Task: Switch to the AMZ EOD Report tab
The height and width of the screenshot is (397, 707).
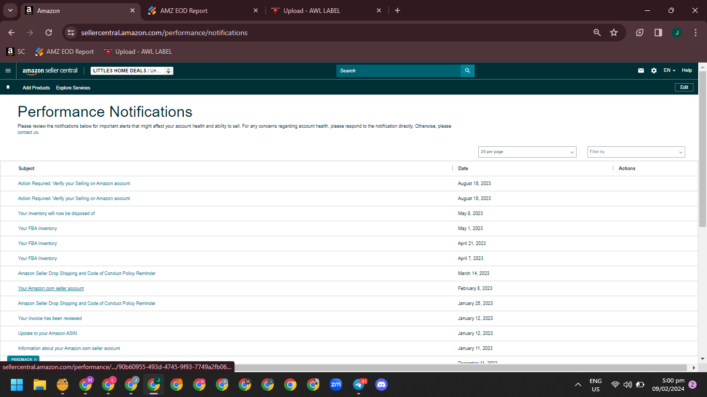Action: point(203,10)
